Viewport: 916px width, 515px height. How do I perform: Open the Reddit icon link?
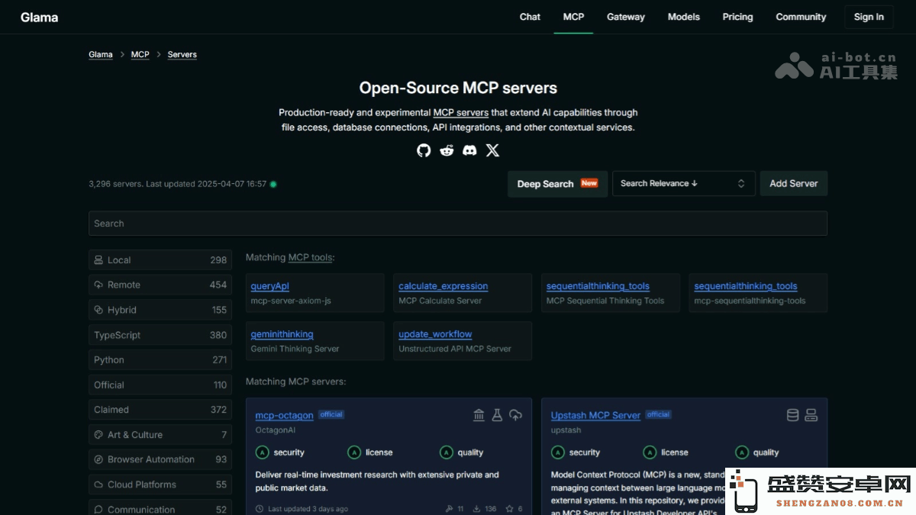pos(447,150)
